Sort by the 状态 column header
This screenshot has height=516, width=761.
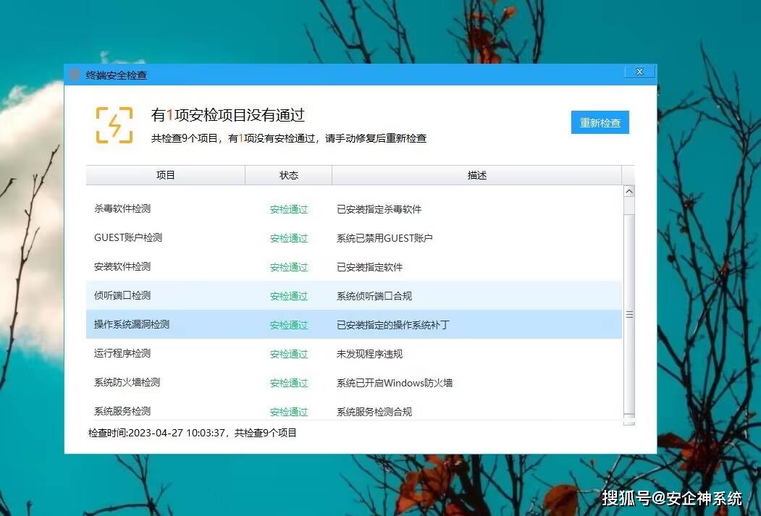pos(289,175)
